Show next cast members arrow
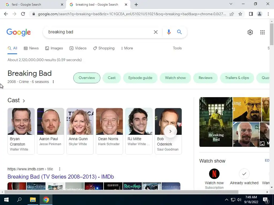Viewport: 274px width, 205px height. click(170, 131)
